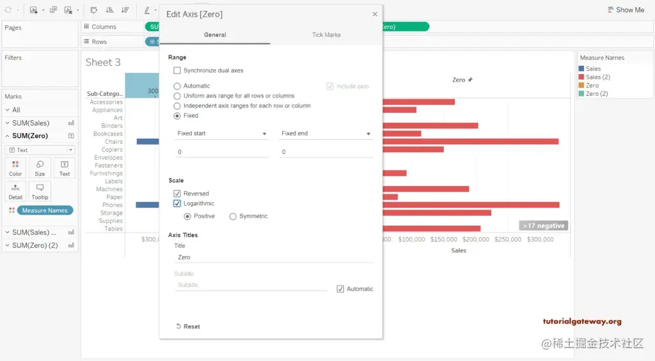Click the Zero (2) teal legend swatch
655x361 pixels.
581,93
